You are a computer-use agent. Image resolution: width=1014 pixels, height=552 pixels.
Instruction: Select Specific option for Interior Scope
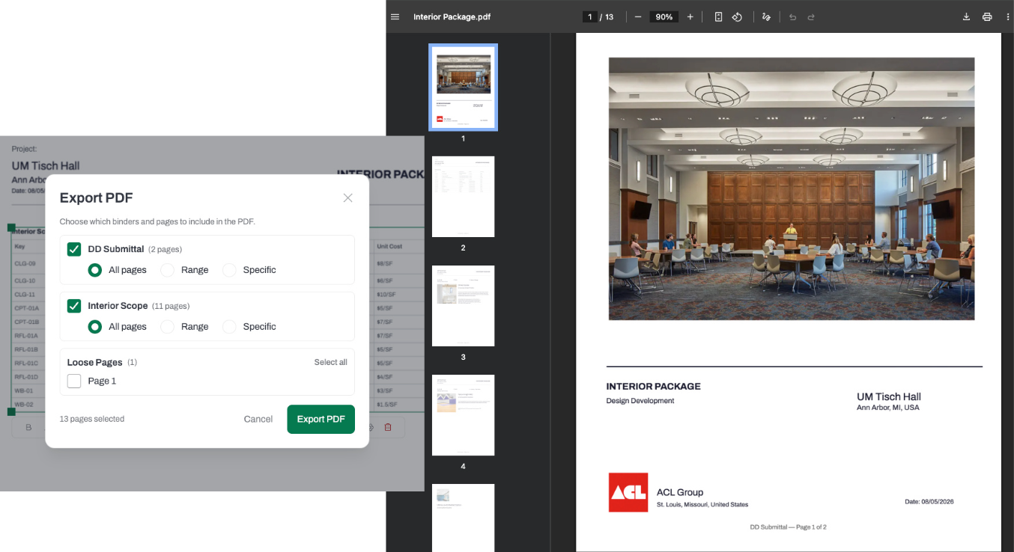point(229,327)
